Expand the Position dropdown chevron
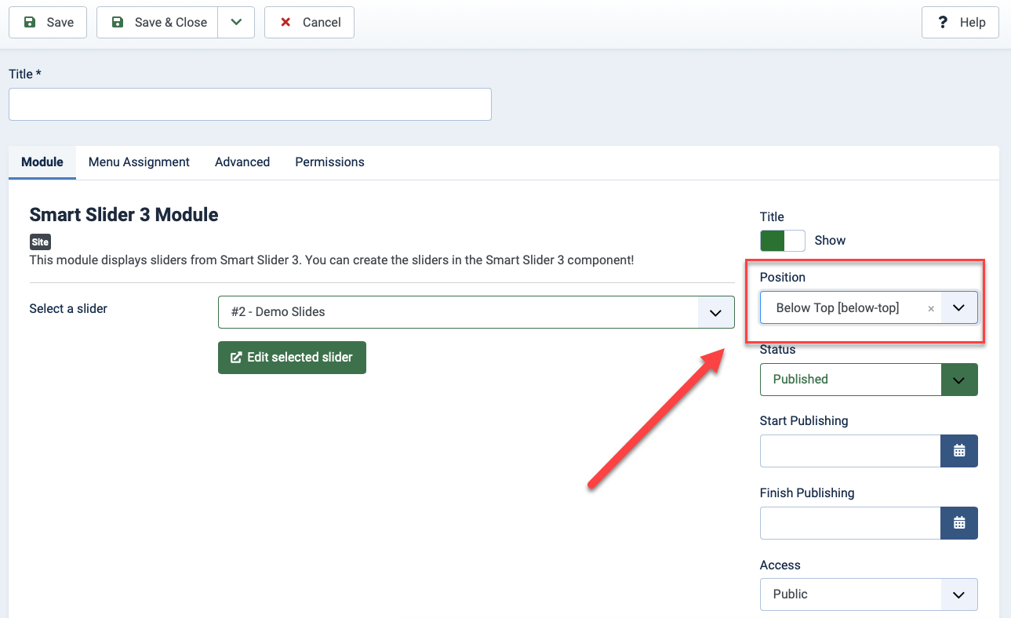This screenshot has width=1011, height=618. tap(958, 308)
